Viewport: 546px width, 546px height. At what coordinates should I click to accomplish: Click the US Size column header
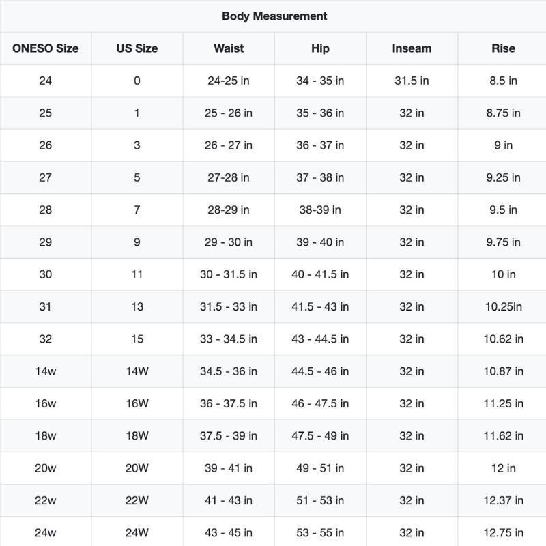pos(136,48)
